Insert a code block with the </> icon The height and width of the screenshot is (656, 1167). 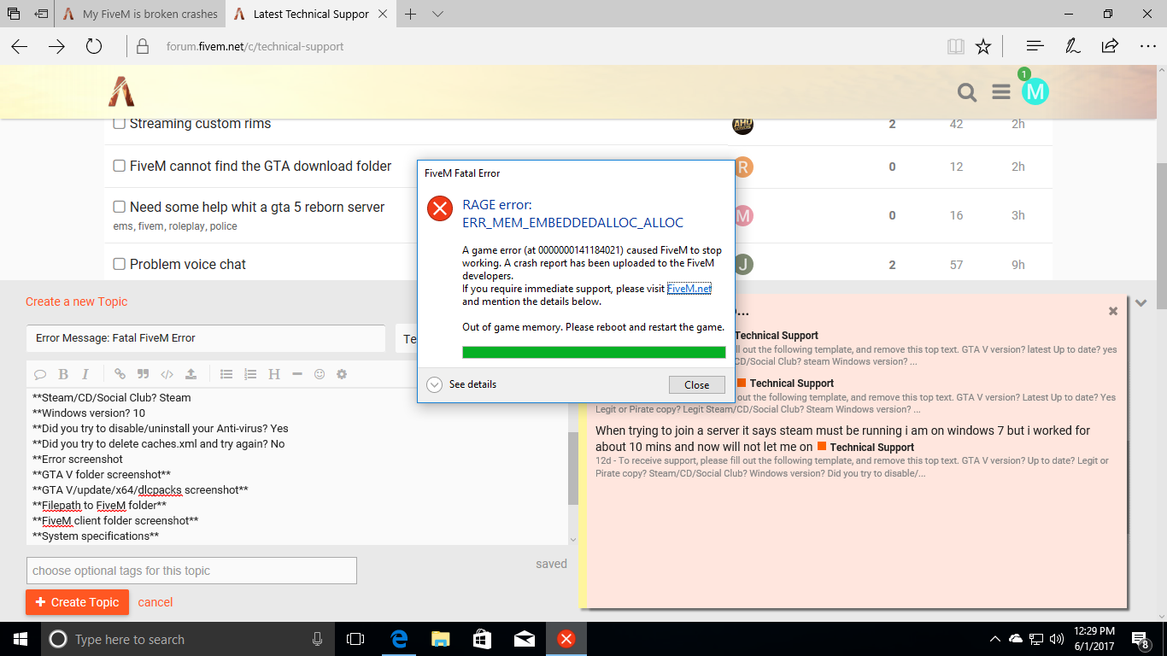click(165, 373)
